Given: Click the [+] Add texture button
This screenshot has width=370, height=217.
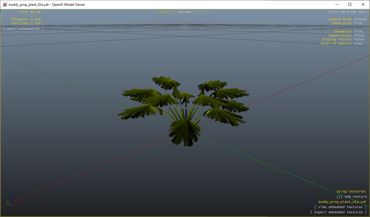Looking at the screenshot, I should [352, 197].
